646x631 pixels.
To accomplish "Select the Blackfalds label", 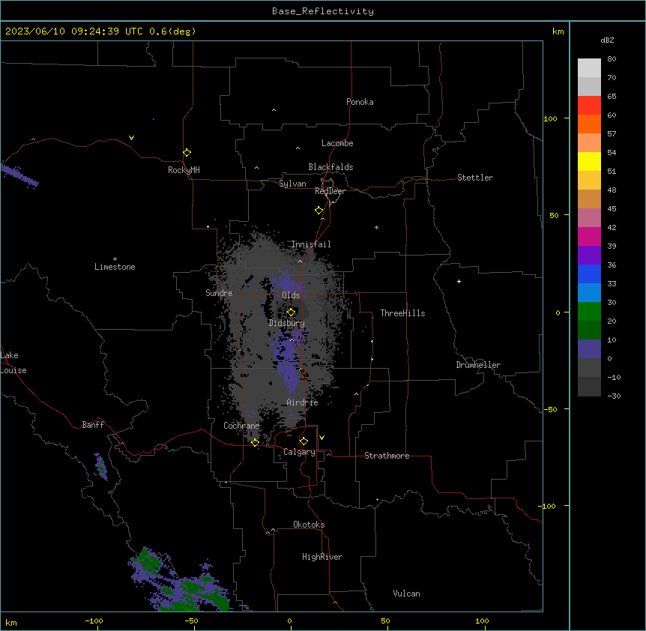I will (x=330, y=167).
